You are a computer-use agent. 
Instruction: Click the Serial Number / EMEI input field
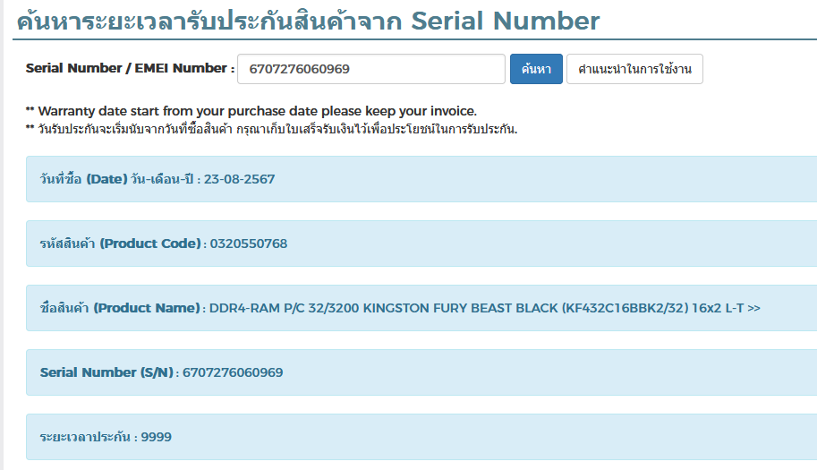(370, 69)
